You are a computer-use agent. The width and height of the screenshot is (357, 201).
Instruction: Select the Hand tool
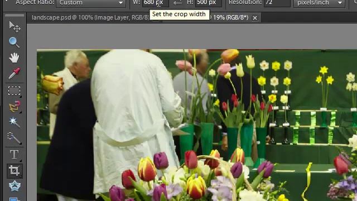coord(14,58)
